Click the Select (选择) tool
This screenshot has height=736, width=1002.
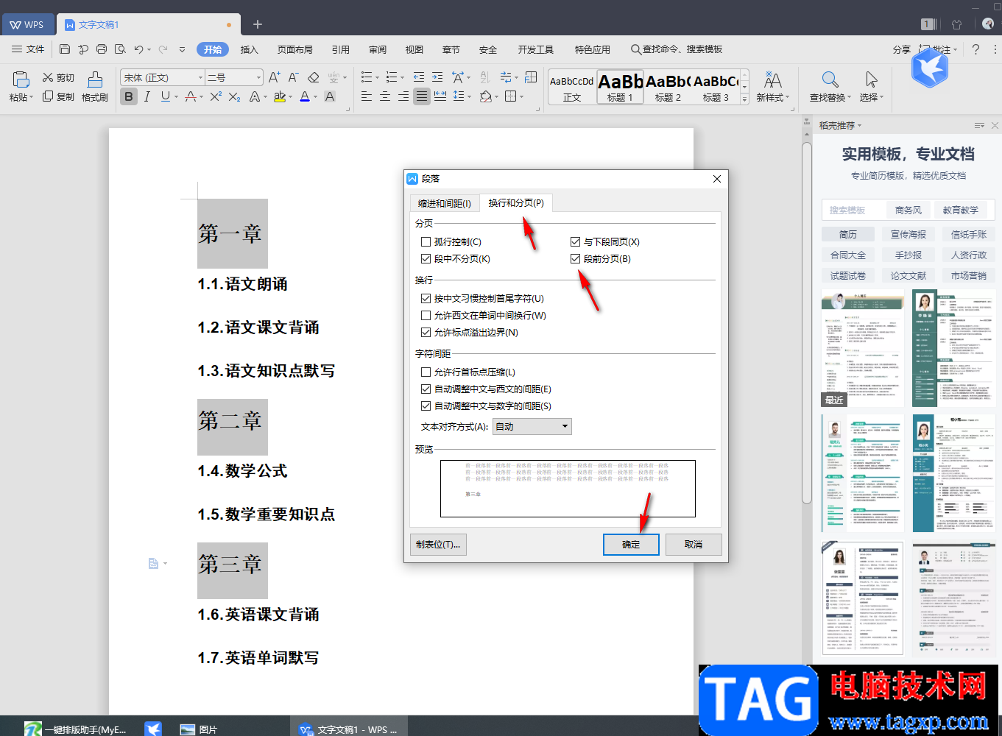point(871,87)
